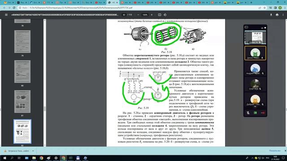The image size is (287, 161).
Task: Open the PDF viewer more-actions menu
Action: coord(283,15)
